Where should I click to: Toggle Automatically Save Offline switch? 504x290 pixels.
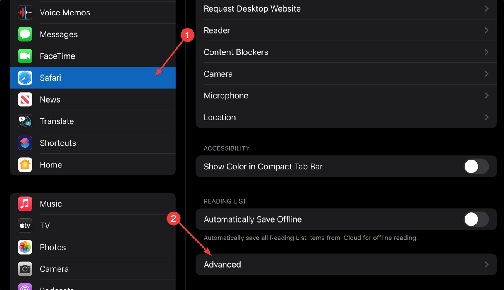pyautogui.click(x=476, y=219)
